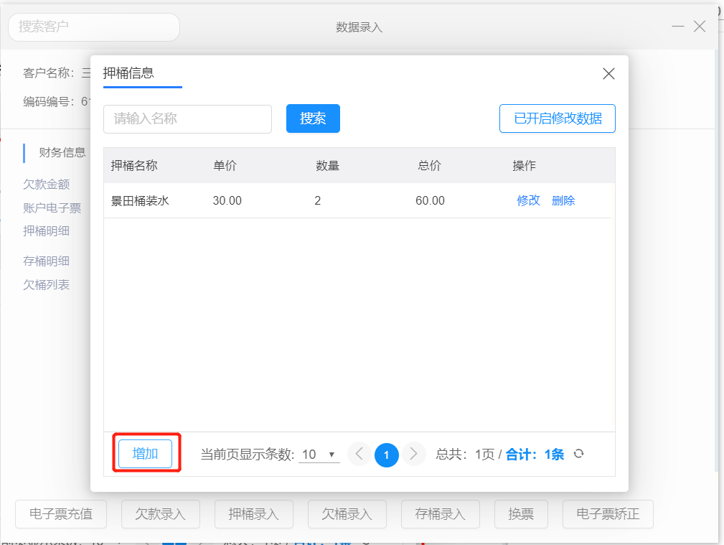Screen dimensions: 724x545
Task: Minimize the 数据录入 window
Action: [677, 27]
